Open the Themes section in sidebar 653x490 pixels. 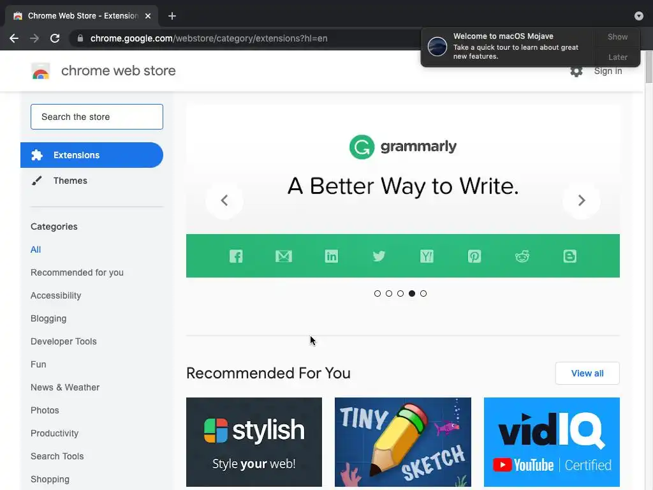92,181
